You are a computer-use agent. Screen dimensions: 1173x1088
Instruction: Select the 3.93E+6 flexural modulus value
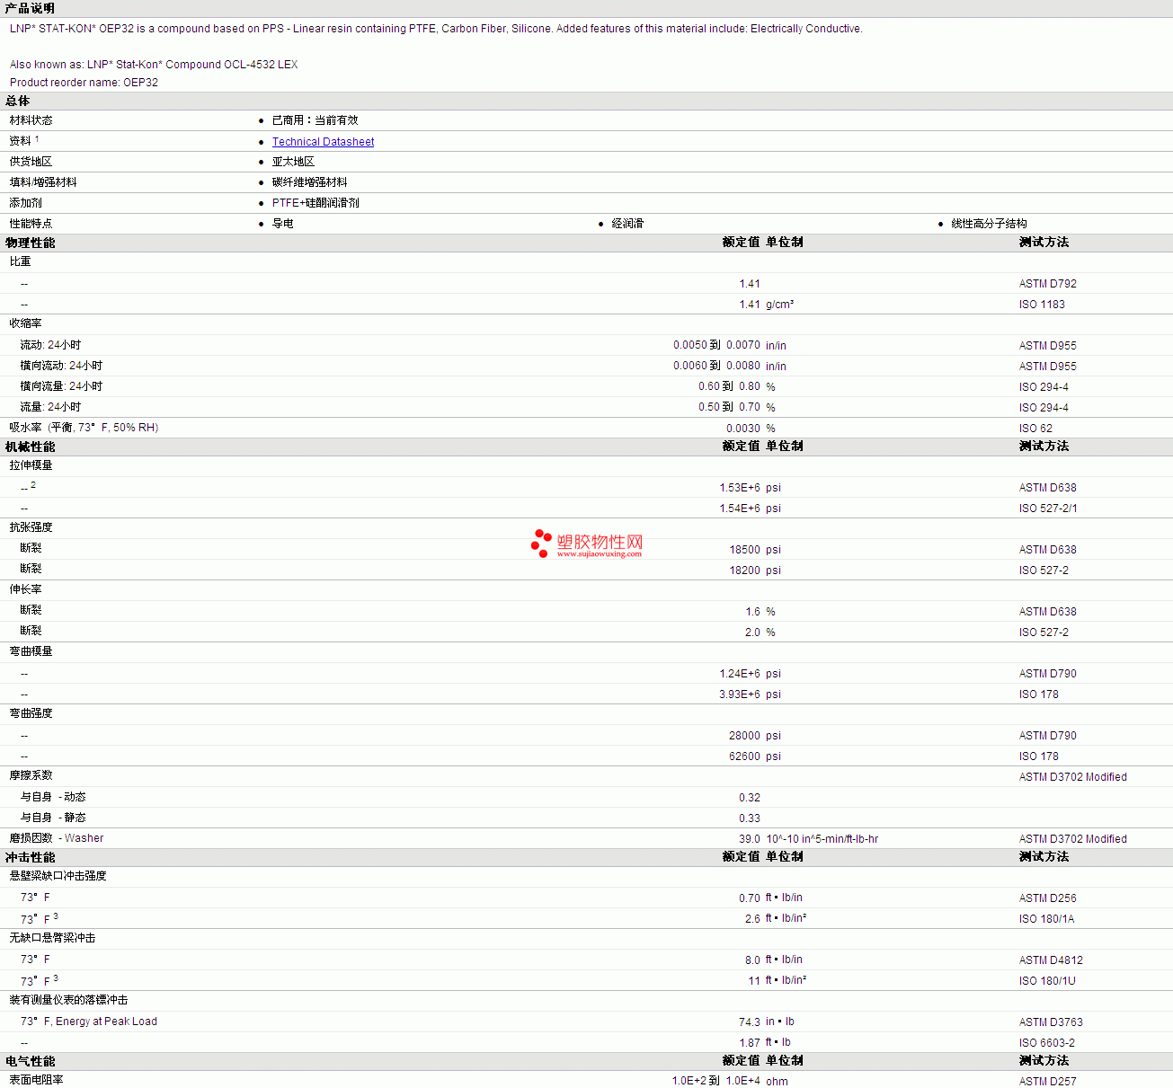[x=739, y=694]
